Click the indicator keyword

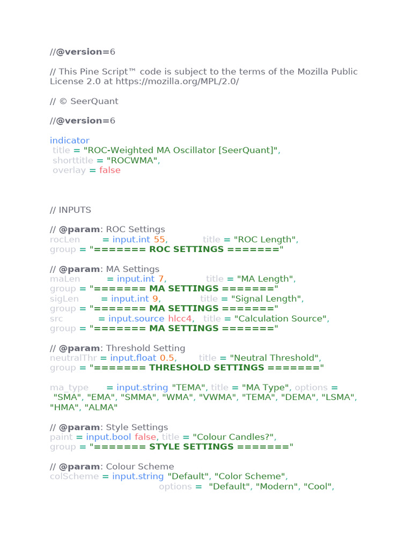tap(69, 140)
